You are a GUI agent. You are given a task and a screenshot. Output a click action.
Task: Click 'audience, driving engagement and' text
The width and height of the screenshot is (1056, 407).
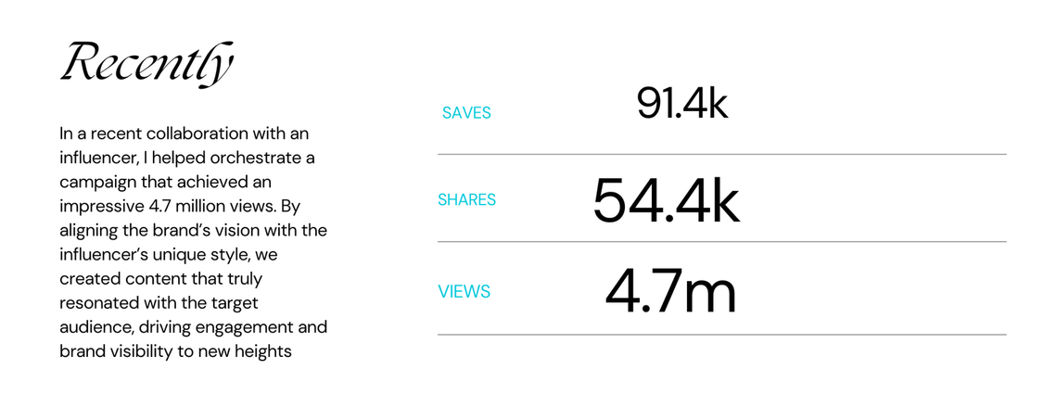193,327
